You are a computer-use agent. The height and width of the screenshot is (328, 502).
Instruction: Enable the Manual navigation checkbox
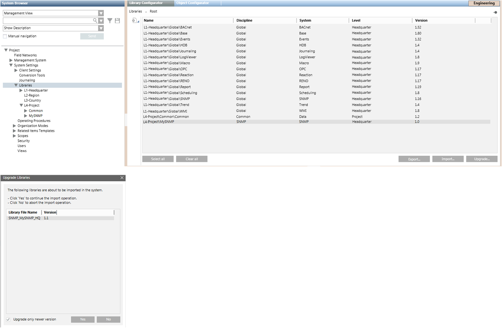5,36
